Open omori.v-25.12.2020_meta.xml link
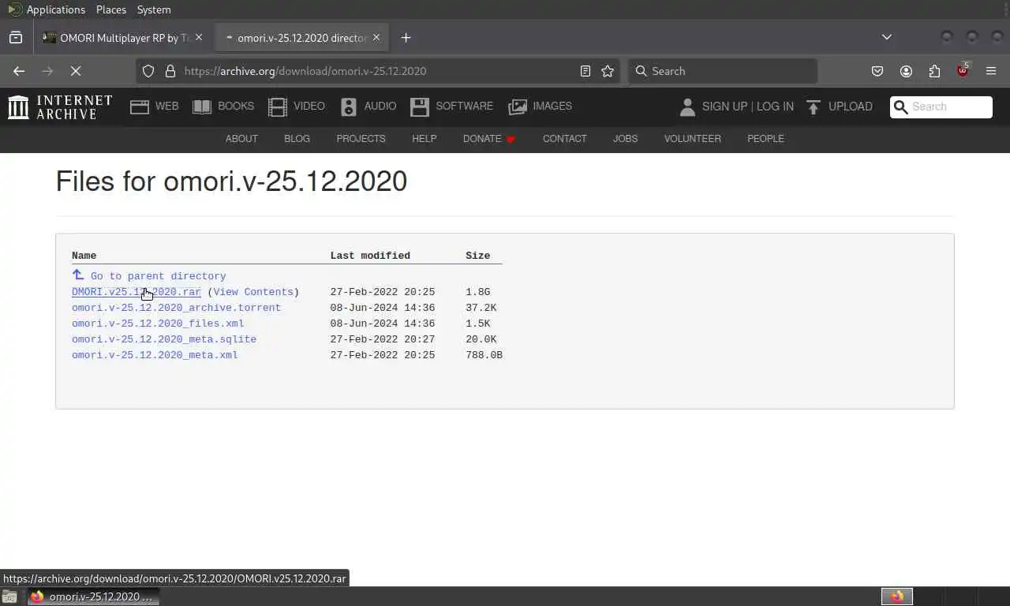 155,355
